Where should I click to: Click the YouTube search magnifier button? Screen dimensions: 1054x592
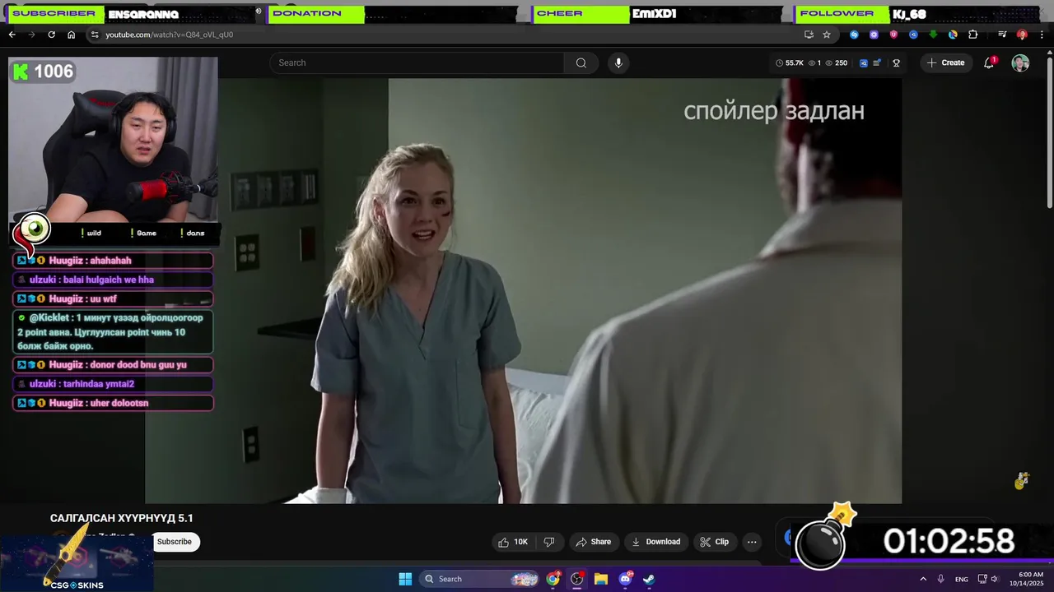[581, 62]
